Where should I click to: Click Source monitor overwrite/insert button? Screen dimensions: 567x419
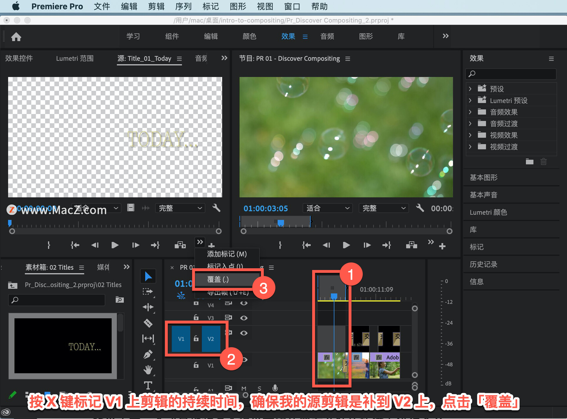coord(180,245)
